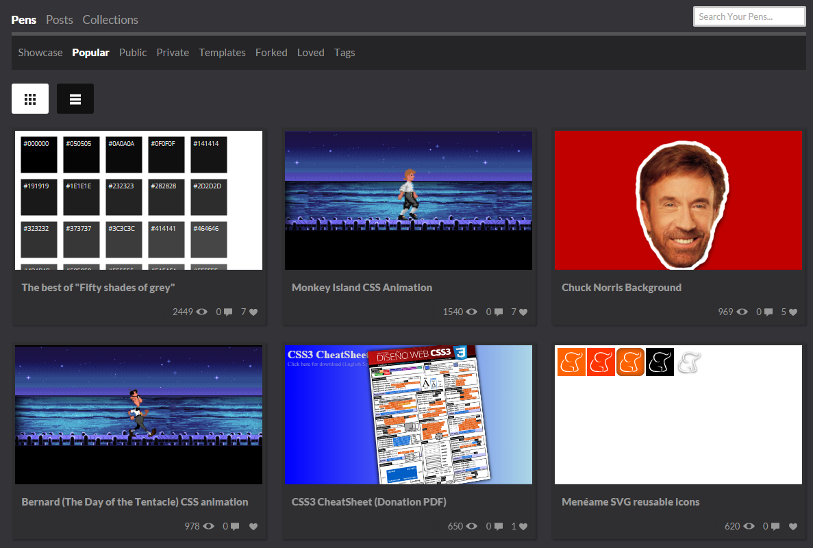Click the heart icon on Fifty shades pen
This screenshot has width=813, height=548.
click(x=253, y=312)
